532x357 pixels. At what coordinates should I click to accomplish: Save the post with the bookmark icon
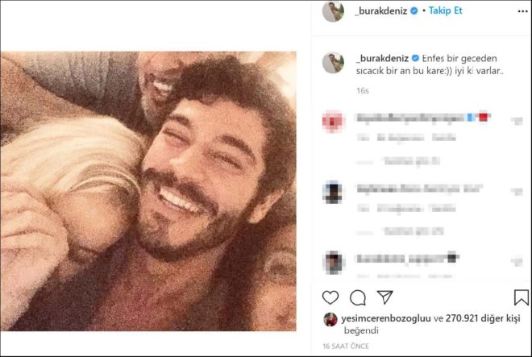tap(522, 297)
